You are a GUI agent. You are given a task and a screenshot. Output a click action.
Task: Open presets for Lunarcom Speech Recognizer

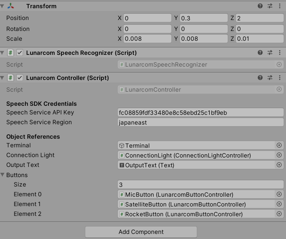pos(270,53)
